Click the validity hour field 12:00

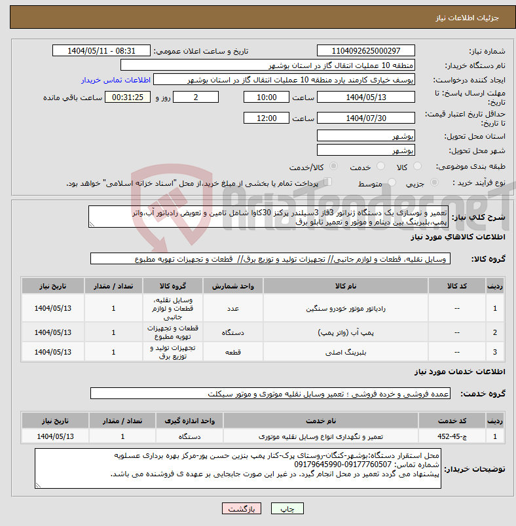[x=267, y=118]
